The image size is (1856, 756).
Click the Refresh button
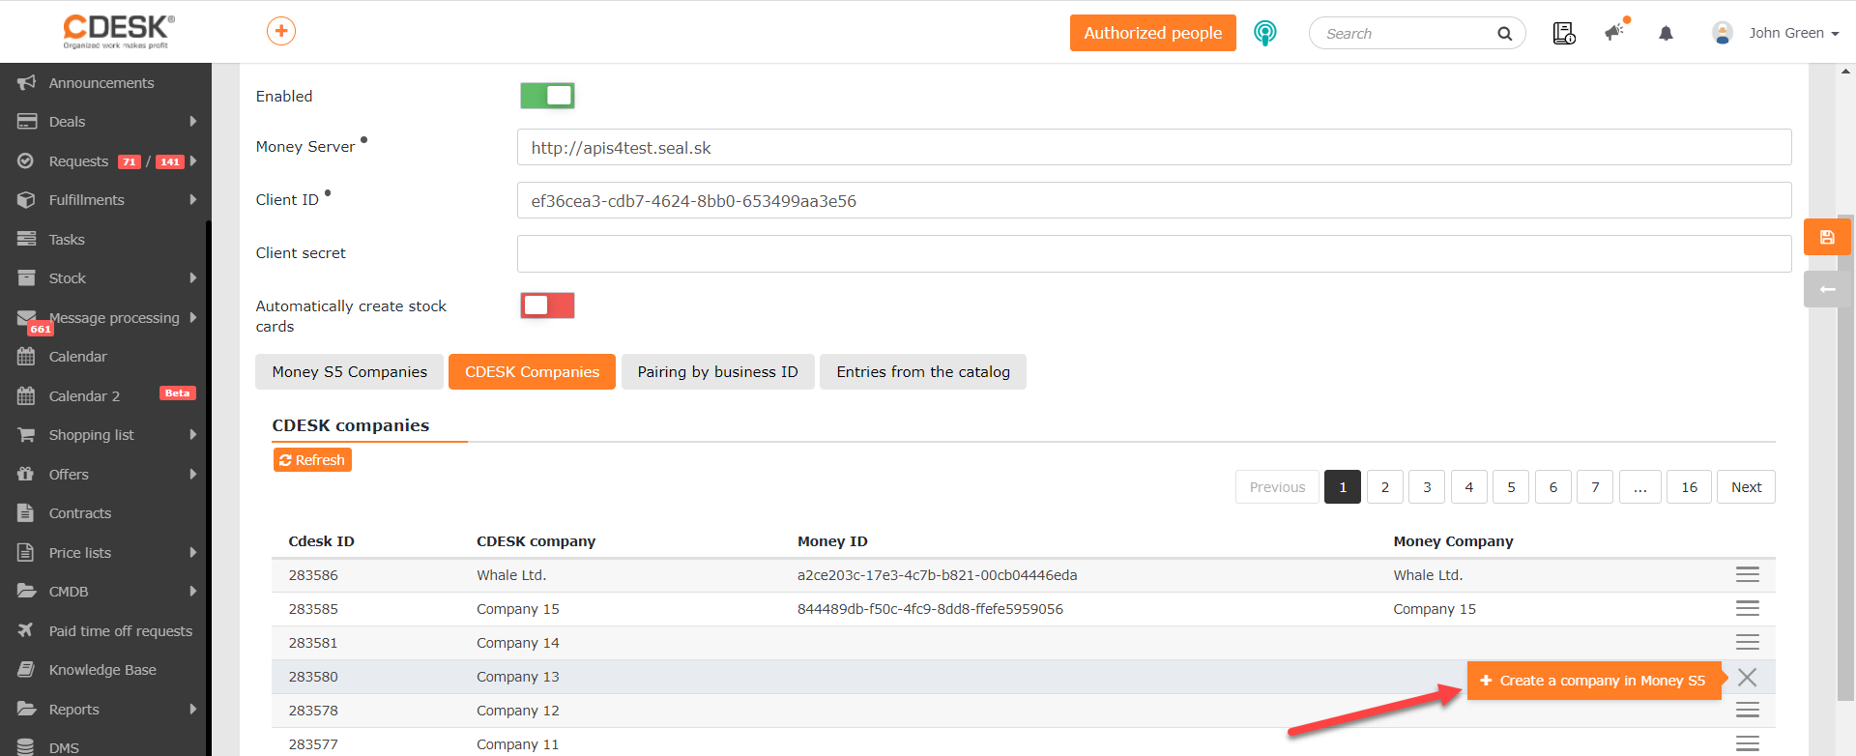[312, 460]
